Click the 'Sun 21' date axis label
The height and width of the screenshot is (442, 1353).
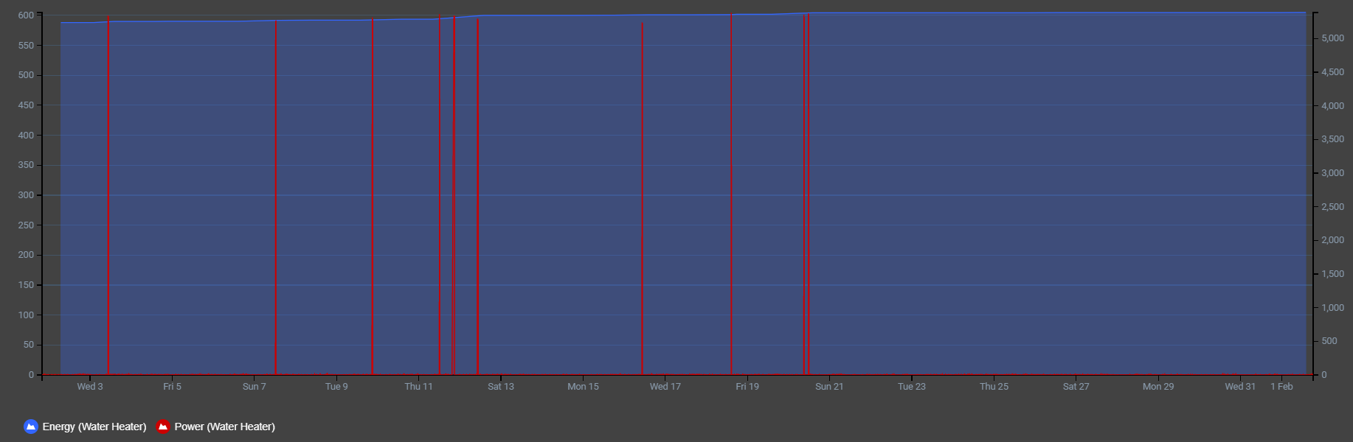(829, 387)
